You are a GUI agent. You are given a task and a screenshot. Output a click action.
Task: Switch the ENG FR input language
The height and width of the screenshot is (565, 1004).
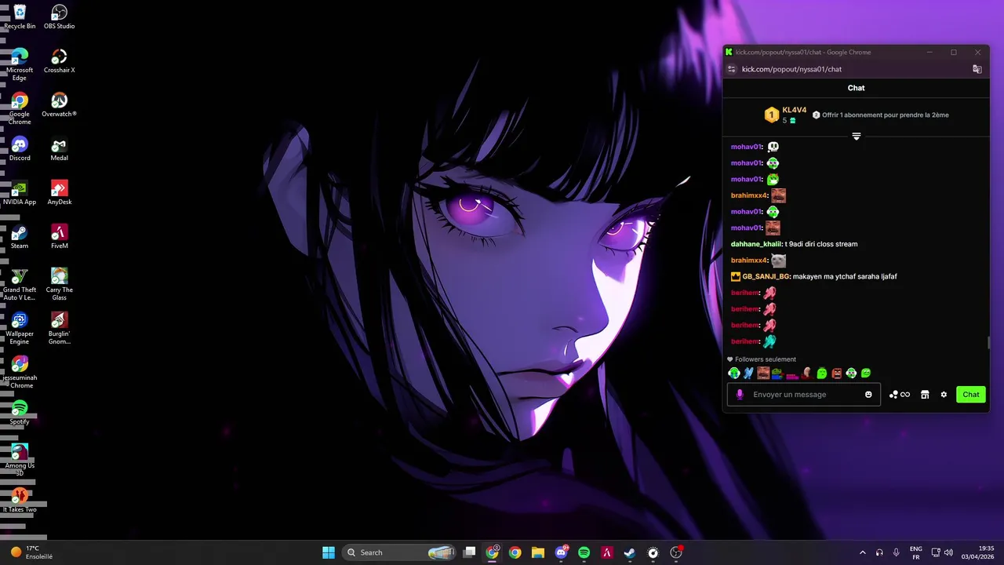pyautogui.click(x=916, y=552)
